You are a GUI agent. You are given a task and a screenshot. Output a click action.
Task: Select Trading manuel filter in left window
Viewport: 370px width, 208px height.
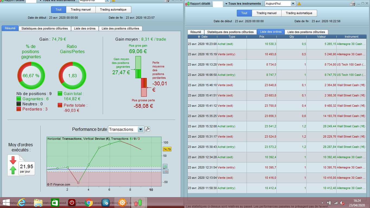click(x=81, y=9)
